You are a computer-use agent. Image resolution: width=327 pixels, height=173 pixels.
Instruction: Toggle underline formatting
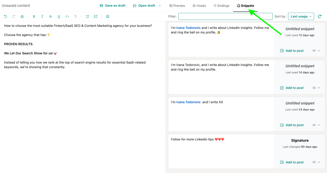59,17
